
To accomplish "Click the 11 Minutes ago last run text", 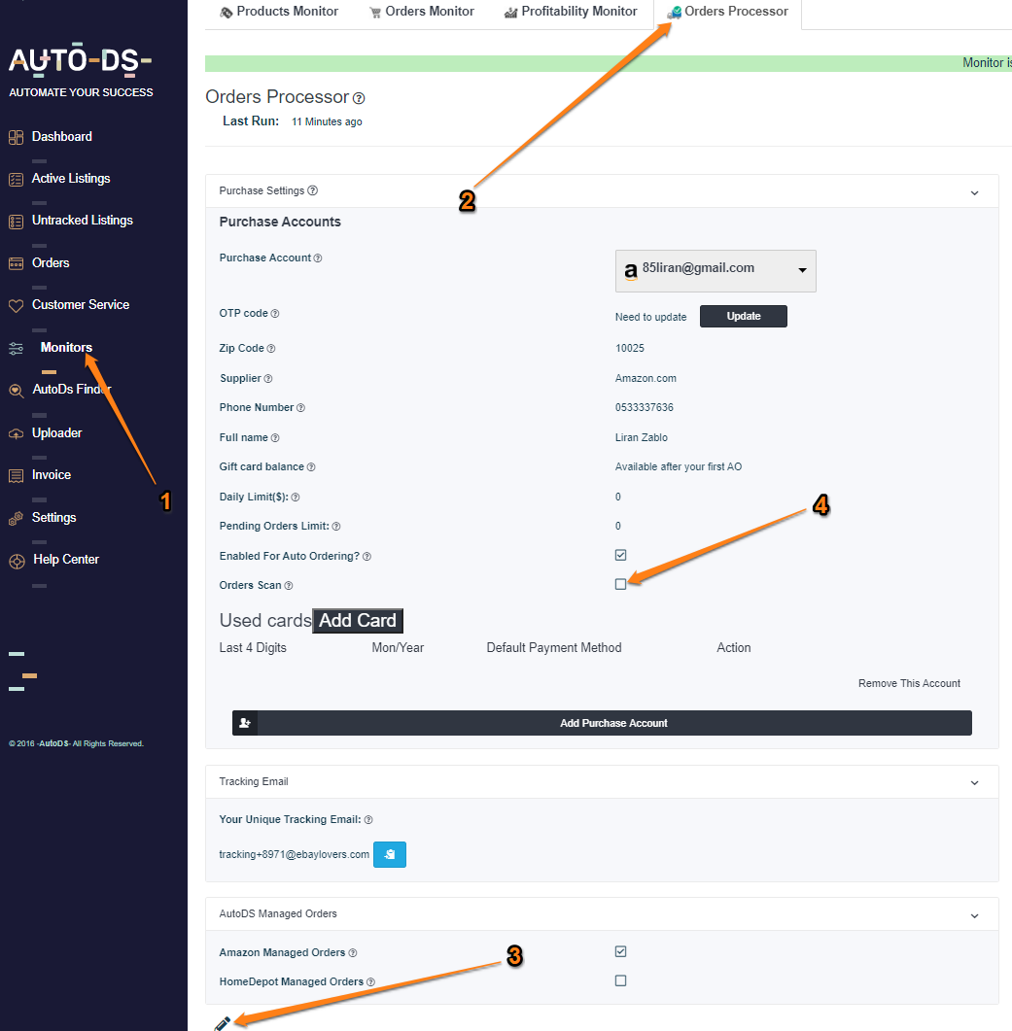I will (327, 121).
